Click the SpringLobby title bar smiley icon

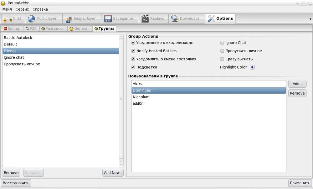point(3,3)
